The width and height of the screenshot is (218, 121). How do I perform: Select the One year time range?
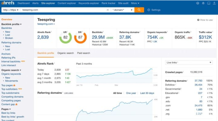(x=131, y=93)
